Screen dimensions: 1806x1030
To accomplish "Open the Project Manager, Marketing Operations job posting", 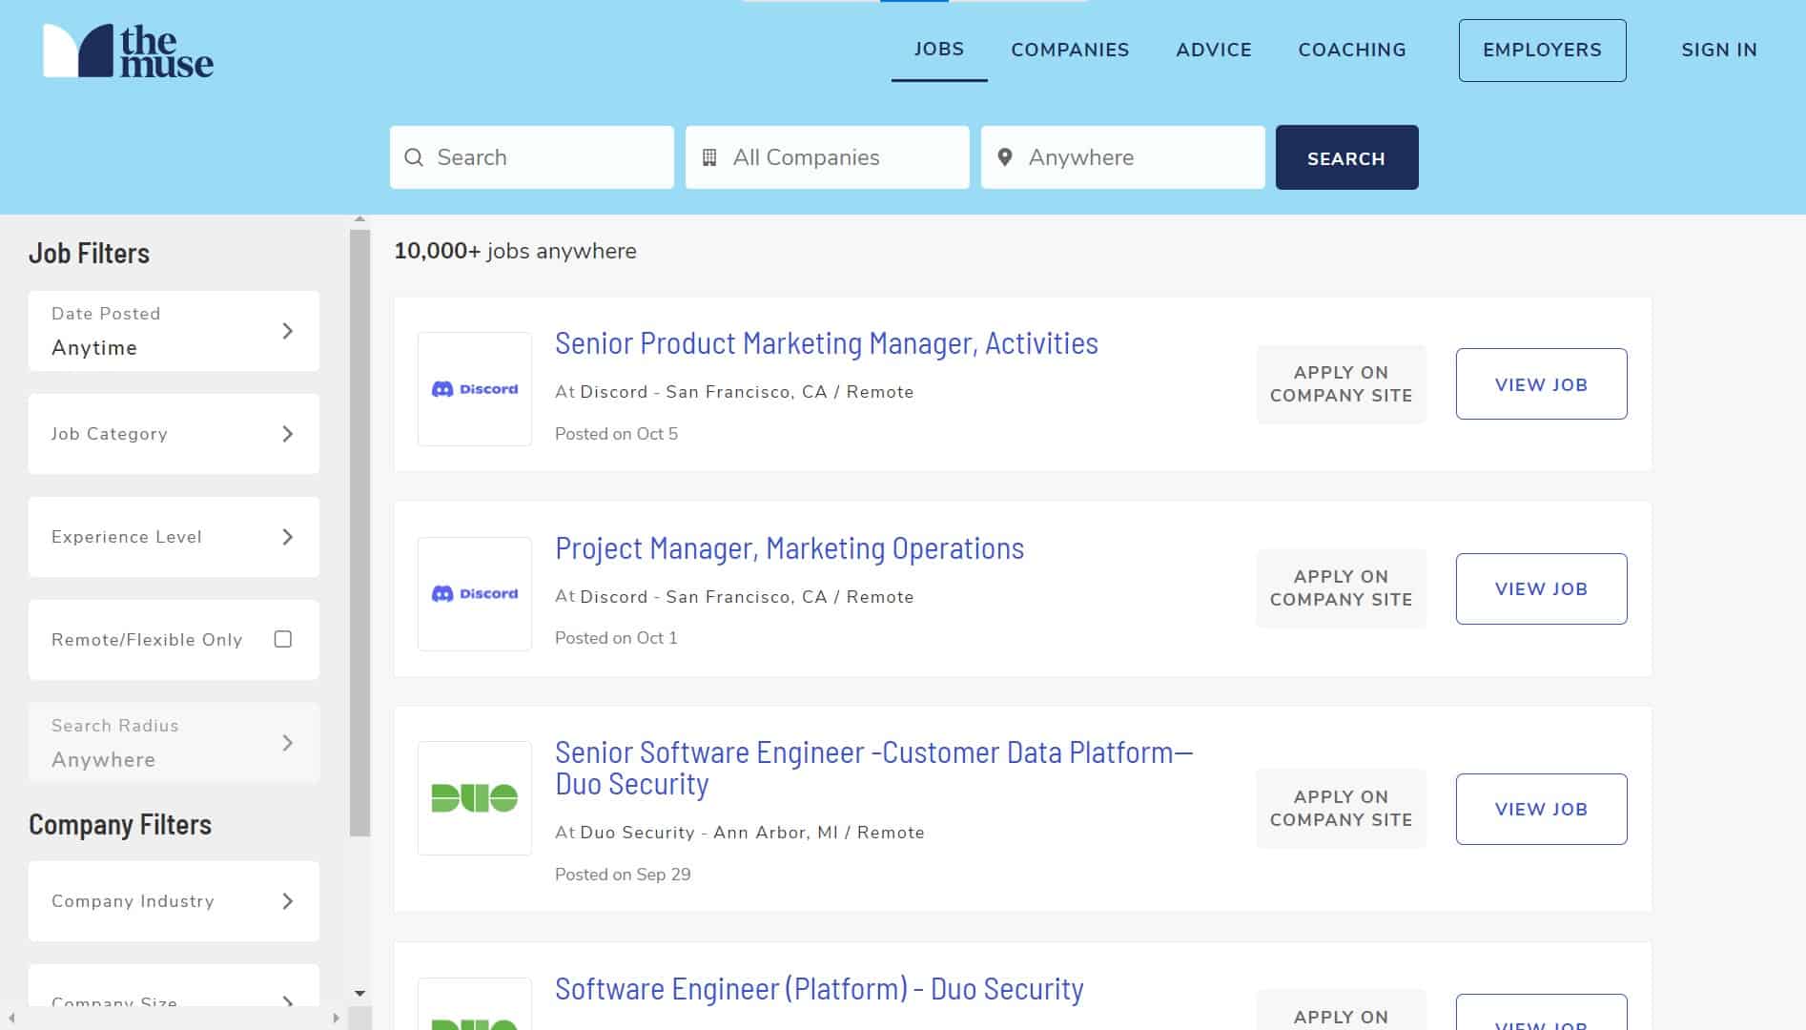I will tap(790, 547).
